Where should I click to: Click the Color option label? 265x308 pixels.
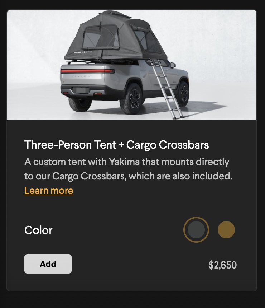coord(38,230)
